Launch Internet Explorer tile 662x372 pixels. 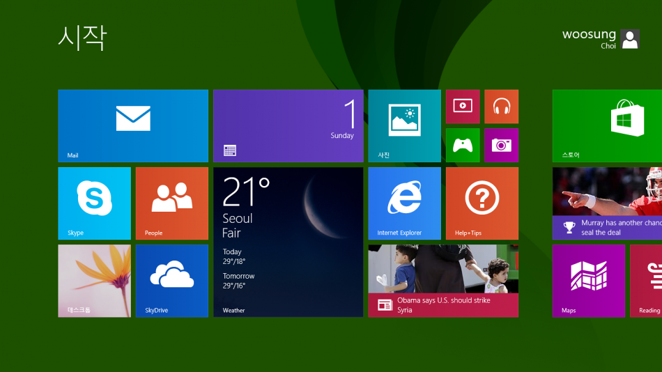(404, 203)
